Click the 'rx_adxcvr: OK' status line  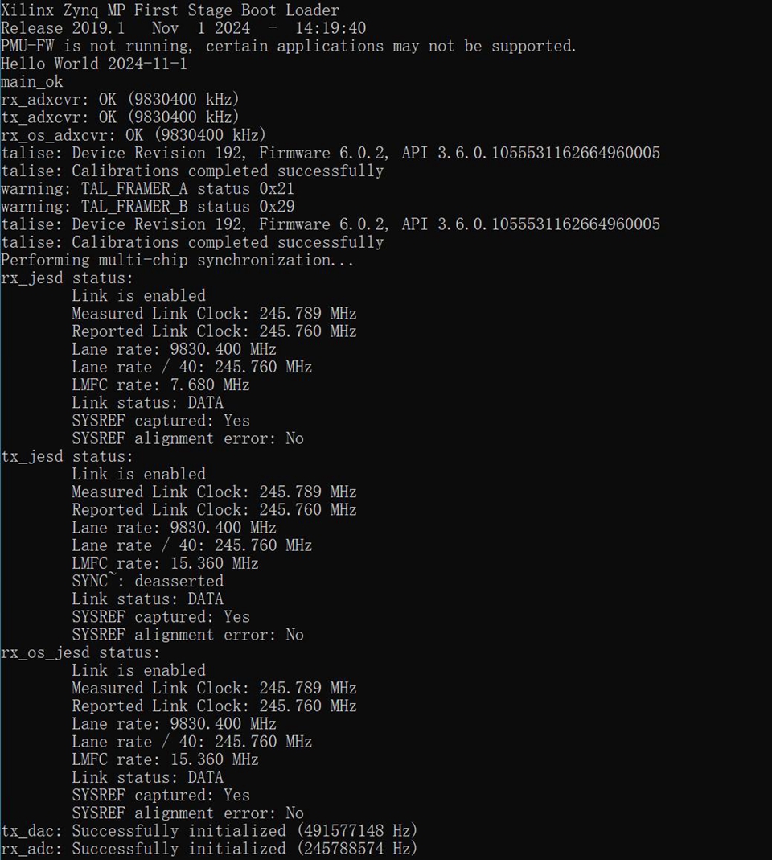(120, 99)
